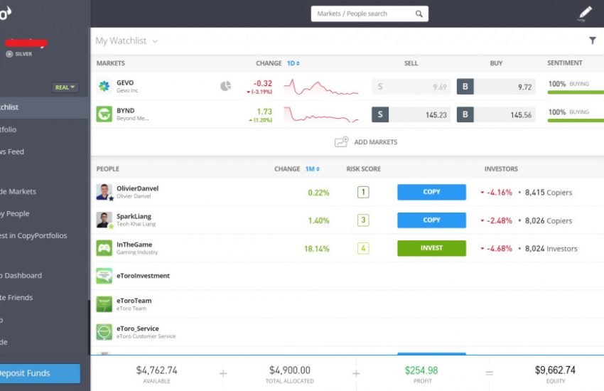The height and width of the screenshot is (391, 604).
Task: Click the $254.98 Profit value
Action: point(421,370)
